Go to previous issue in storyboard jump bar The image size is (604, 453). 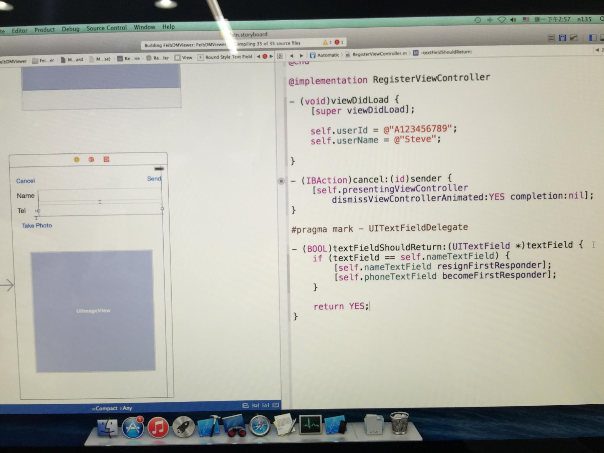click(x=258, y=57)
